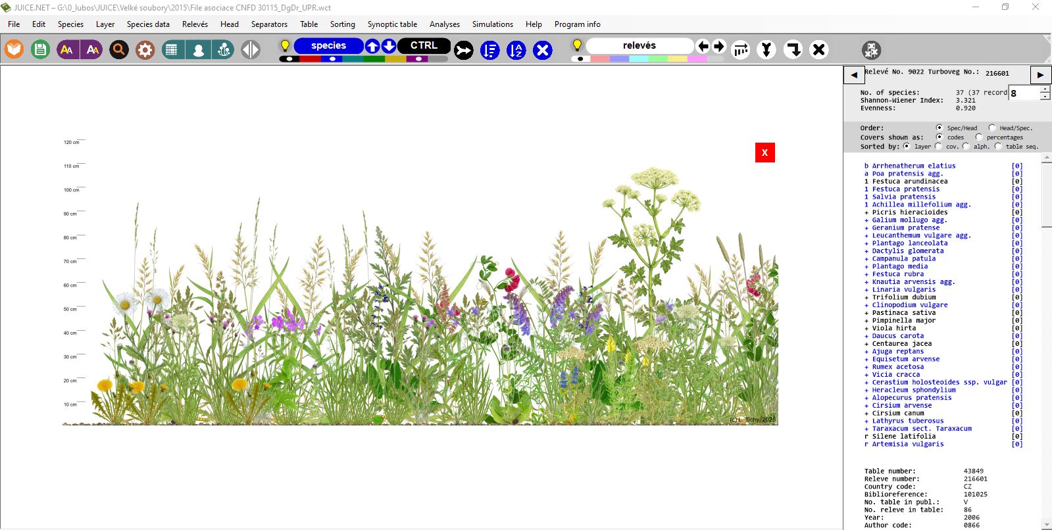Click the white relevés button
This screenshot has width=1052, height=530.
click(x=639, y=45)
